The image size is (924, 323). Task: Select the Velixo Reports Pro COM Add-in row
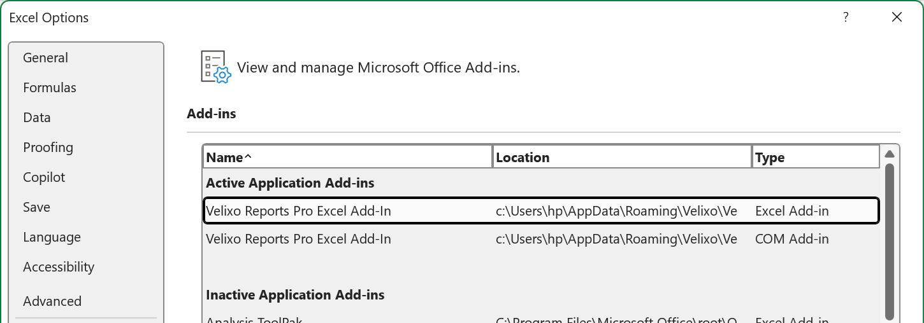(x=541, y=239)
